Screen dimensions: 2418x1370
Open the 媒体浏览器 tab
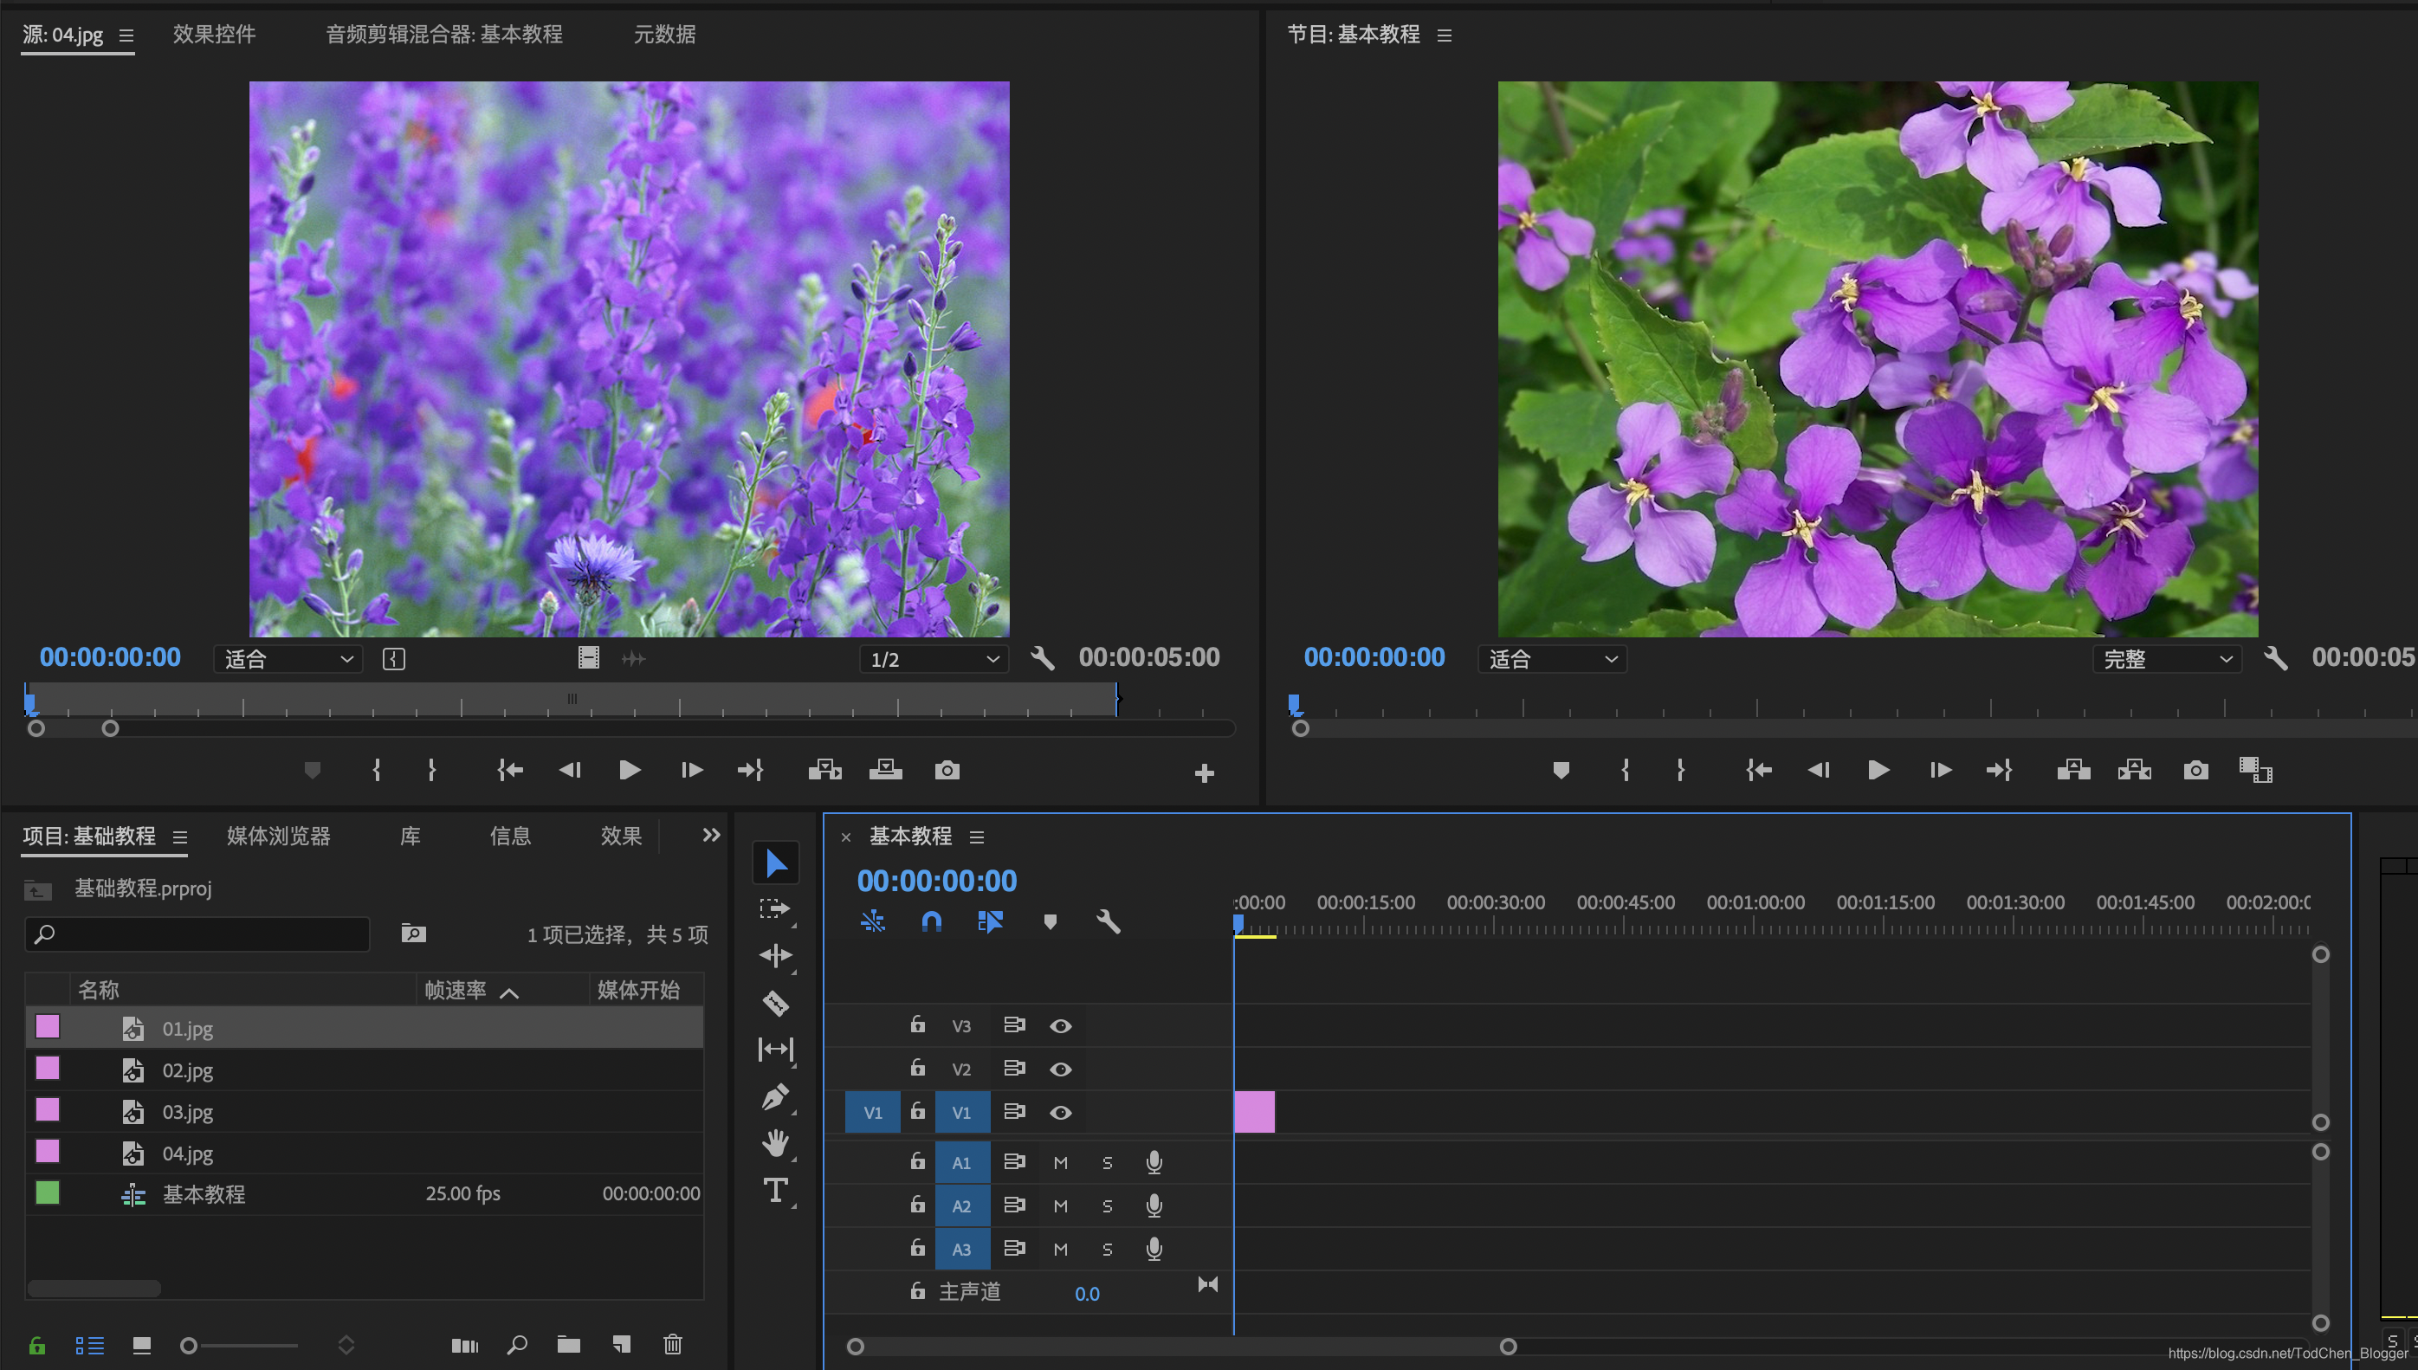point(279,837)
